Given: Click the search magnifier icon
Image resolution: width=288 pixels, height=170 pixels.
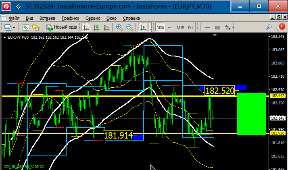Looking at the screenshot, I should click(x=269, y=27).
